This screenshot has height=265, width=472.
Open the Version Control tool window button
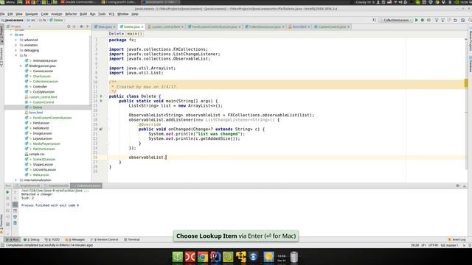105,239
